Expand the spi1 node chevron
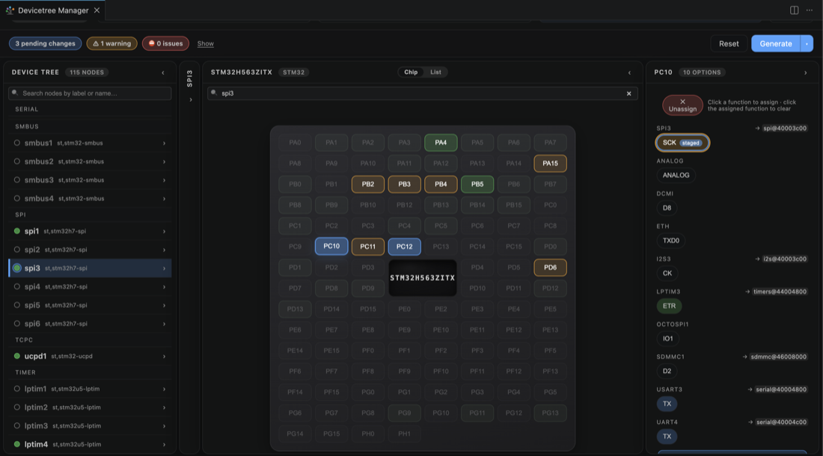Screen dimensions: 823x456 coord(165,231)
